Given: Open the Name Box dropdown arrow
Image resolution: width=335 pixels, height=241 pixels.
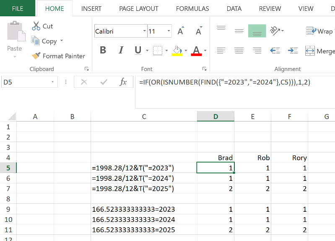Looking at the screenshot, I should pyautogui.click(x=53, y=82).
